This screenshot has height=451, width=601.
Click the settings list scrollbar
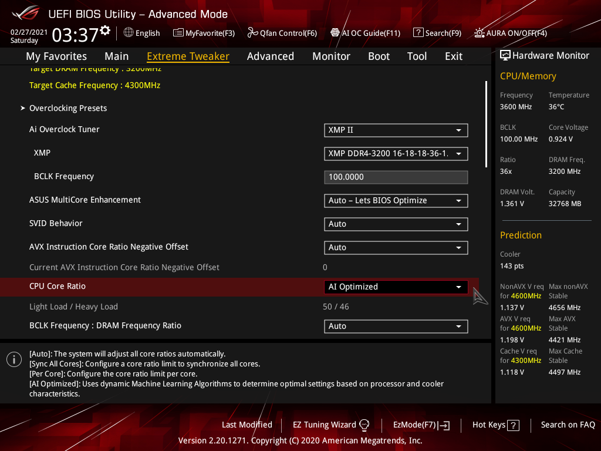486,124
